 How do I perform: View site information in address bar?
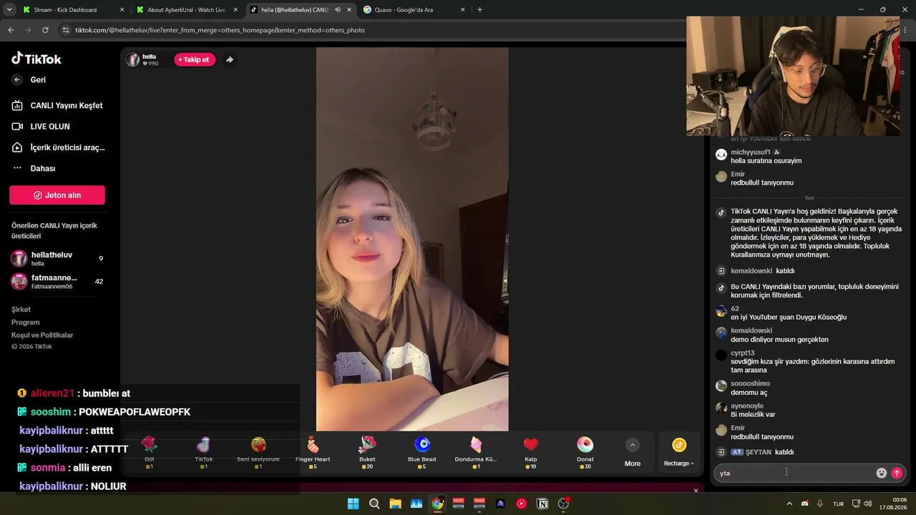pyautogui.click(x=66, y=30)
